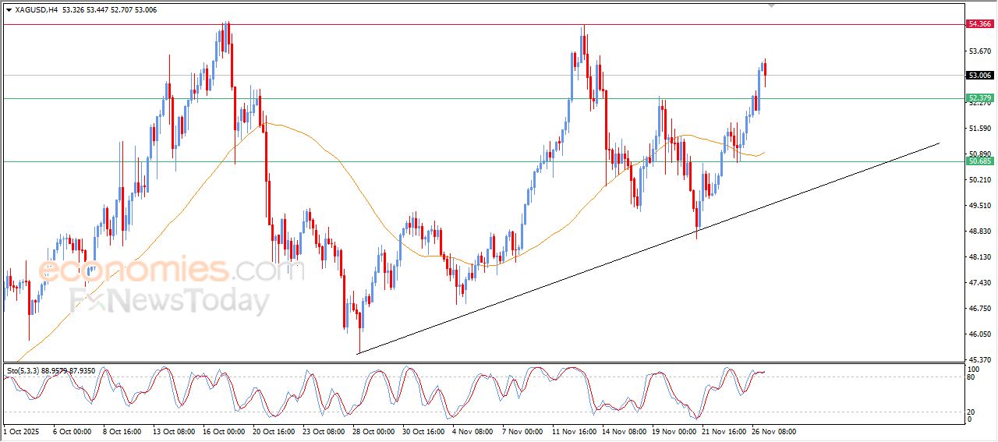Select the green 50.685 level label

coord(979,161)
